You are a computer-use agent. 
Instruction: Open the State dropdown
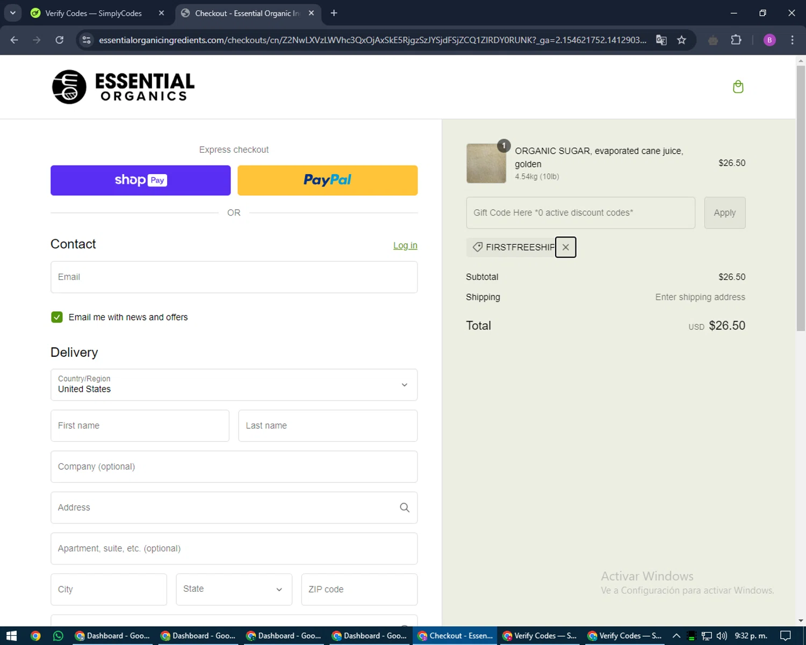click(234, 589)
